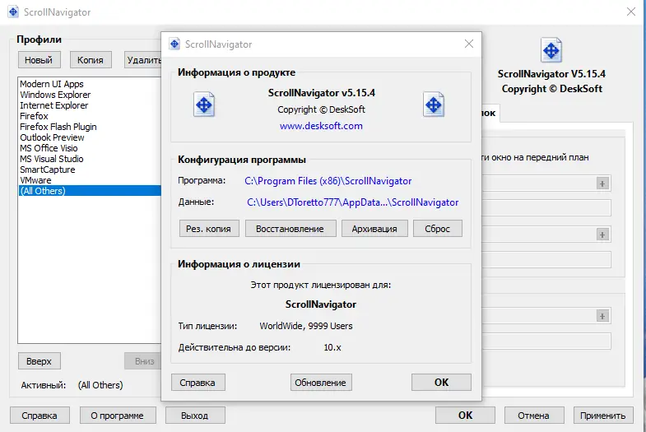Select the Firefox profile
Screen dimensions: 646x432
[90, 116]
